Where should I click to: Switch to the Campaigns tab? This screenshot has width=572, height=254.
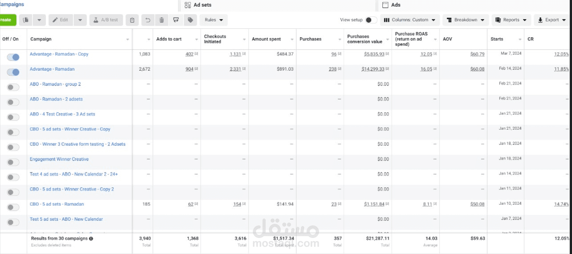point(12,4)
